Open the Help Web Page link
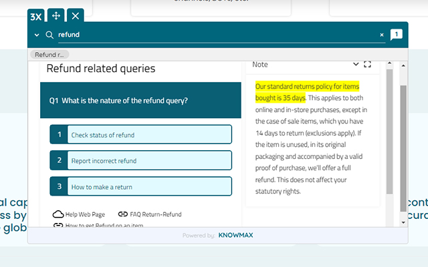Image resolution: width=428 pixels, height=267 pixels. (x=85, y=214)
